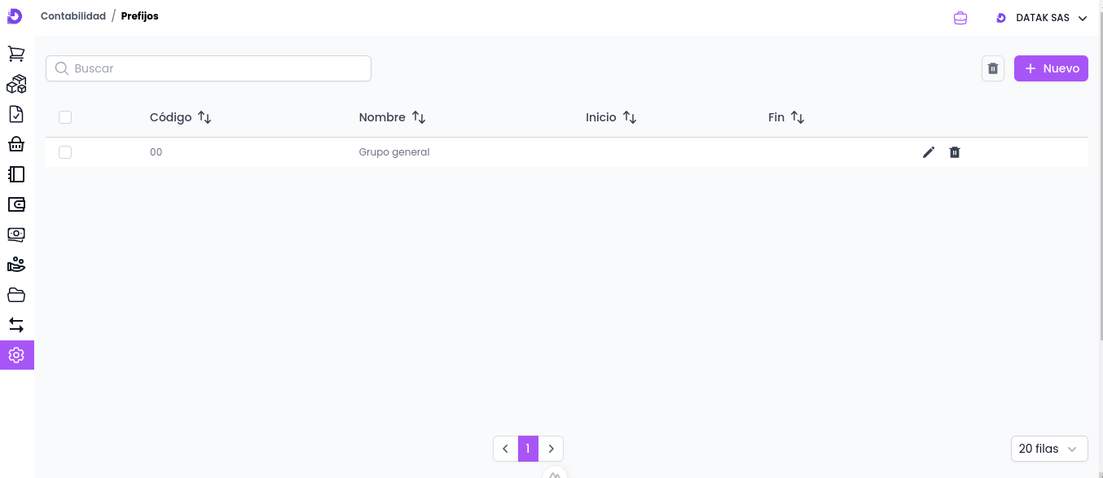1103x478 pixels.
Task: Go to the Contabilidad breadcrumb
Action: (73, 16)
